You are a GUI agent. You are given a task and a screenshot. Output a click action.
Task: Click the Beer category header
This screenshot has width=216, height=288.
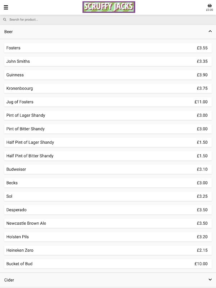(9, 32)
